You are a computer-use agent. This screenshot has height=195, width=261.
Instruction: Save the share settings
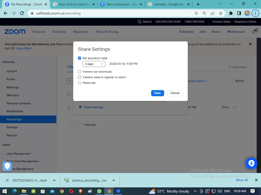(158, 93)
